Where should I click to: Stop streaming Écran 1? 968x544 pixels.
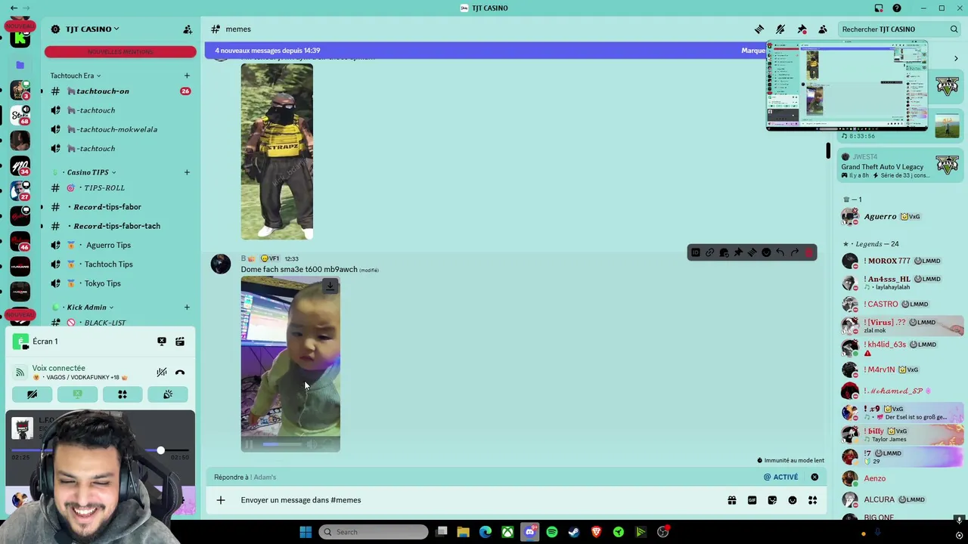(x=162, y=342)
